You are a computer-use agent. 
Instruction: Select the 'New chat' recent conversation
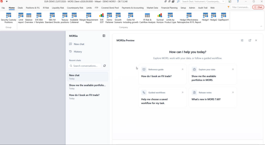pos(87,77)
